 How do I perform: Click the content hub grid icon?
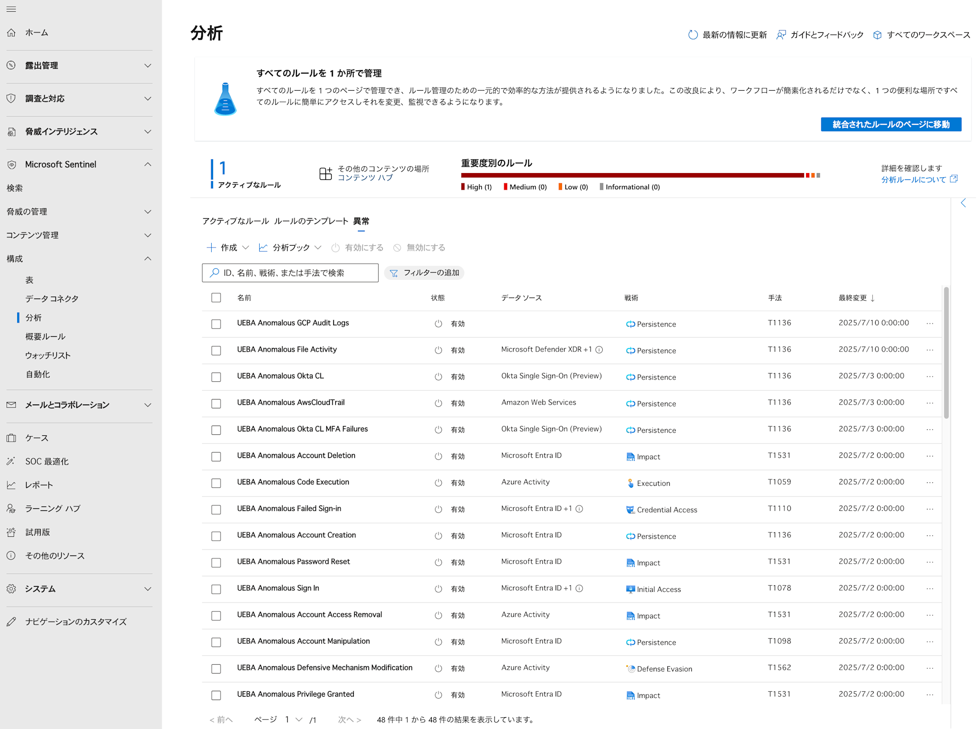pos(326,173)
